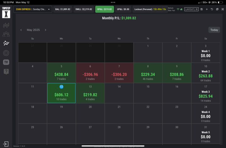Click the green signal bars icon
Viewport: 226px width, 148px height.
click(181, 9)
